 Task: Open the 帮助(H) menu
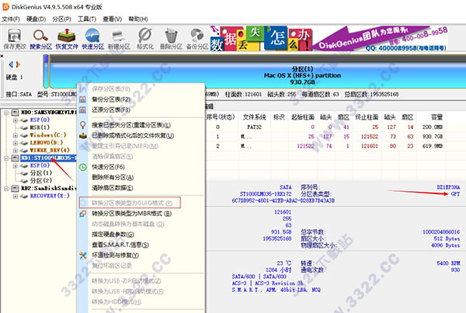[x=138, y=19]
